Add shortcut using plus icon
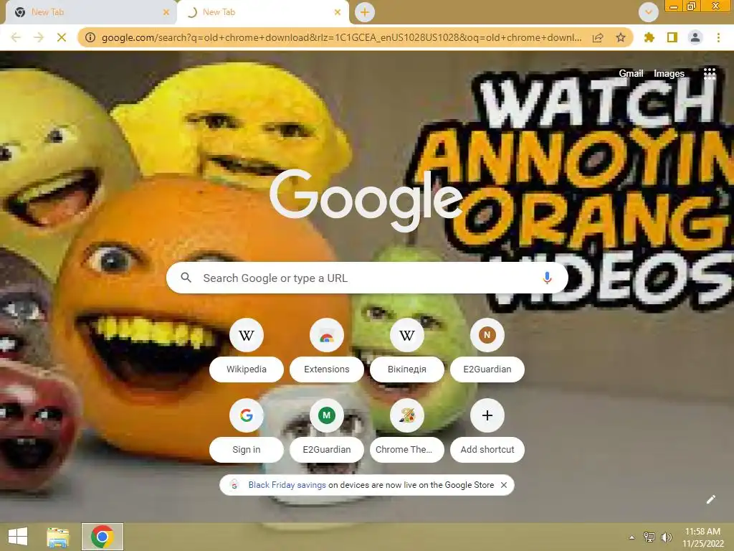Screen dimensions: 734x551 click(x=487, y=415)
